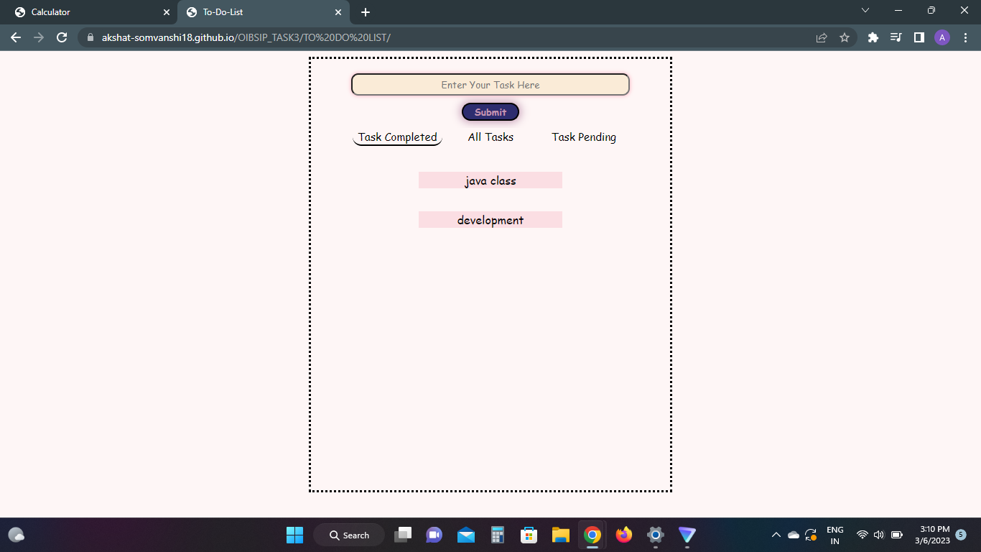Click the share icon in the address bar
The image size is (981, 552).
coord(821,37)
